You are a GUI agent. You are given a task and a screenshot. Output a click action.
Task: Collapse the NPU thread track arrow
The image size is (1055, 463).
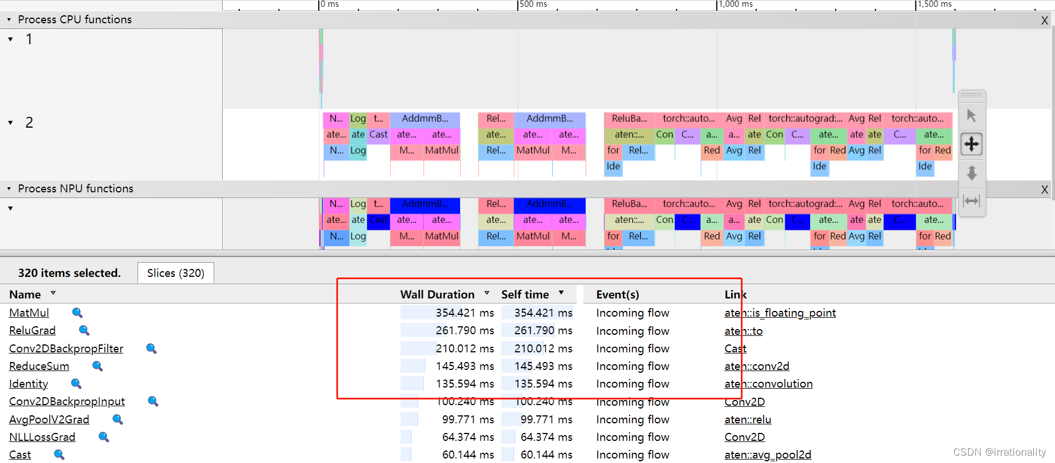(x=10, y=208)
